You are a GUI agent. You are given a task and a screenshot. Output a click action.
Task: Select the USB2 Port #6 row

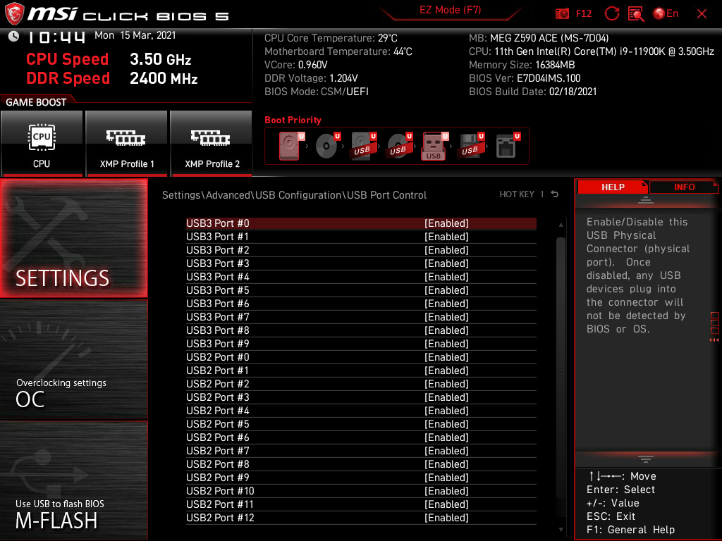(361, 437)
